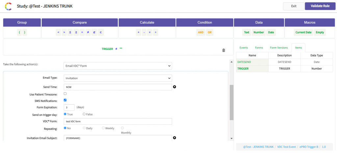337x153 pixels.
Task: Open the Form Versions tab
Action: tap(279, 48)
